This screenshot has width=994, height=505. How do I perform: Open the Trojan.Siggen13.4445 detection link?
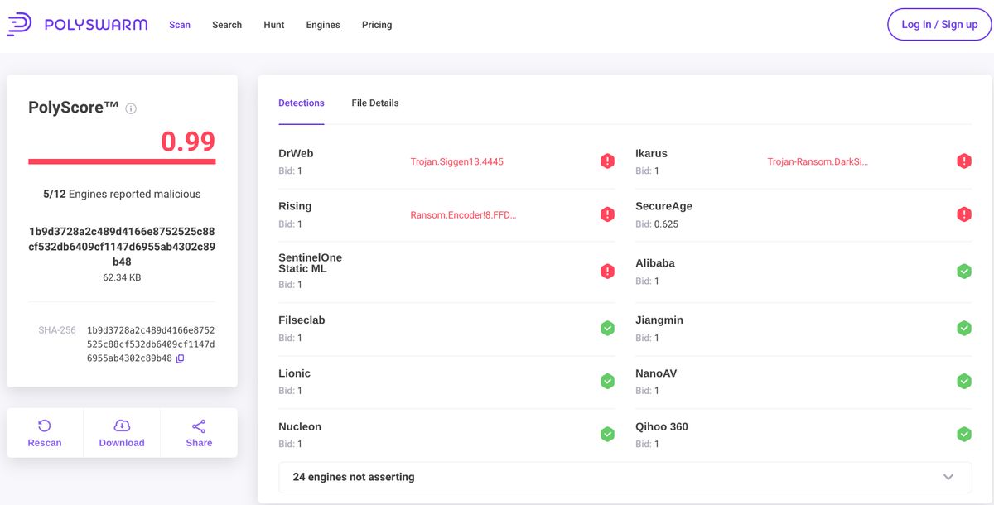tap(457, 161)
